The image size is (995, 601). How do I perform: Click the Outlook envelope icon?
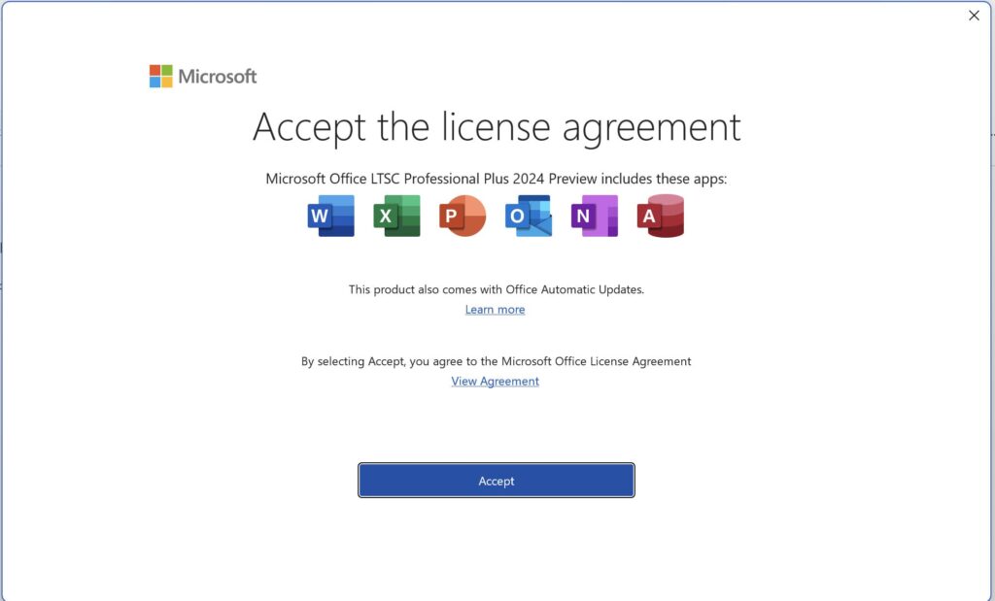click(529, 216)
